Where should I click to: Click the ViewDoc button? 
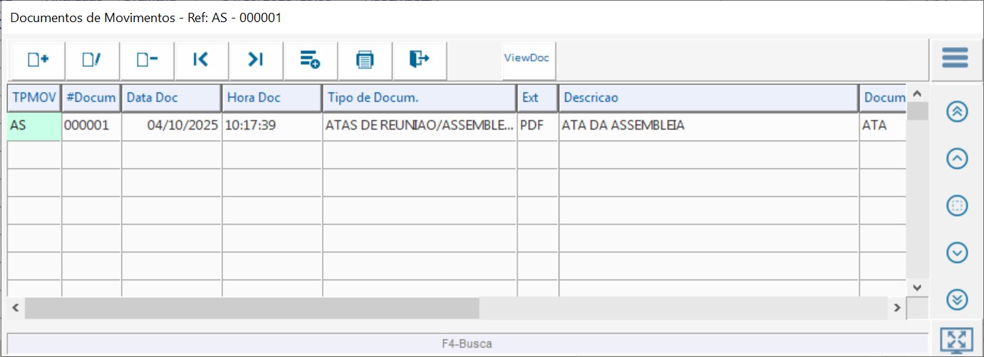[527, 58]
